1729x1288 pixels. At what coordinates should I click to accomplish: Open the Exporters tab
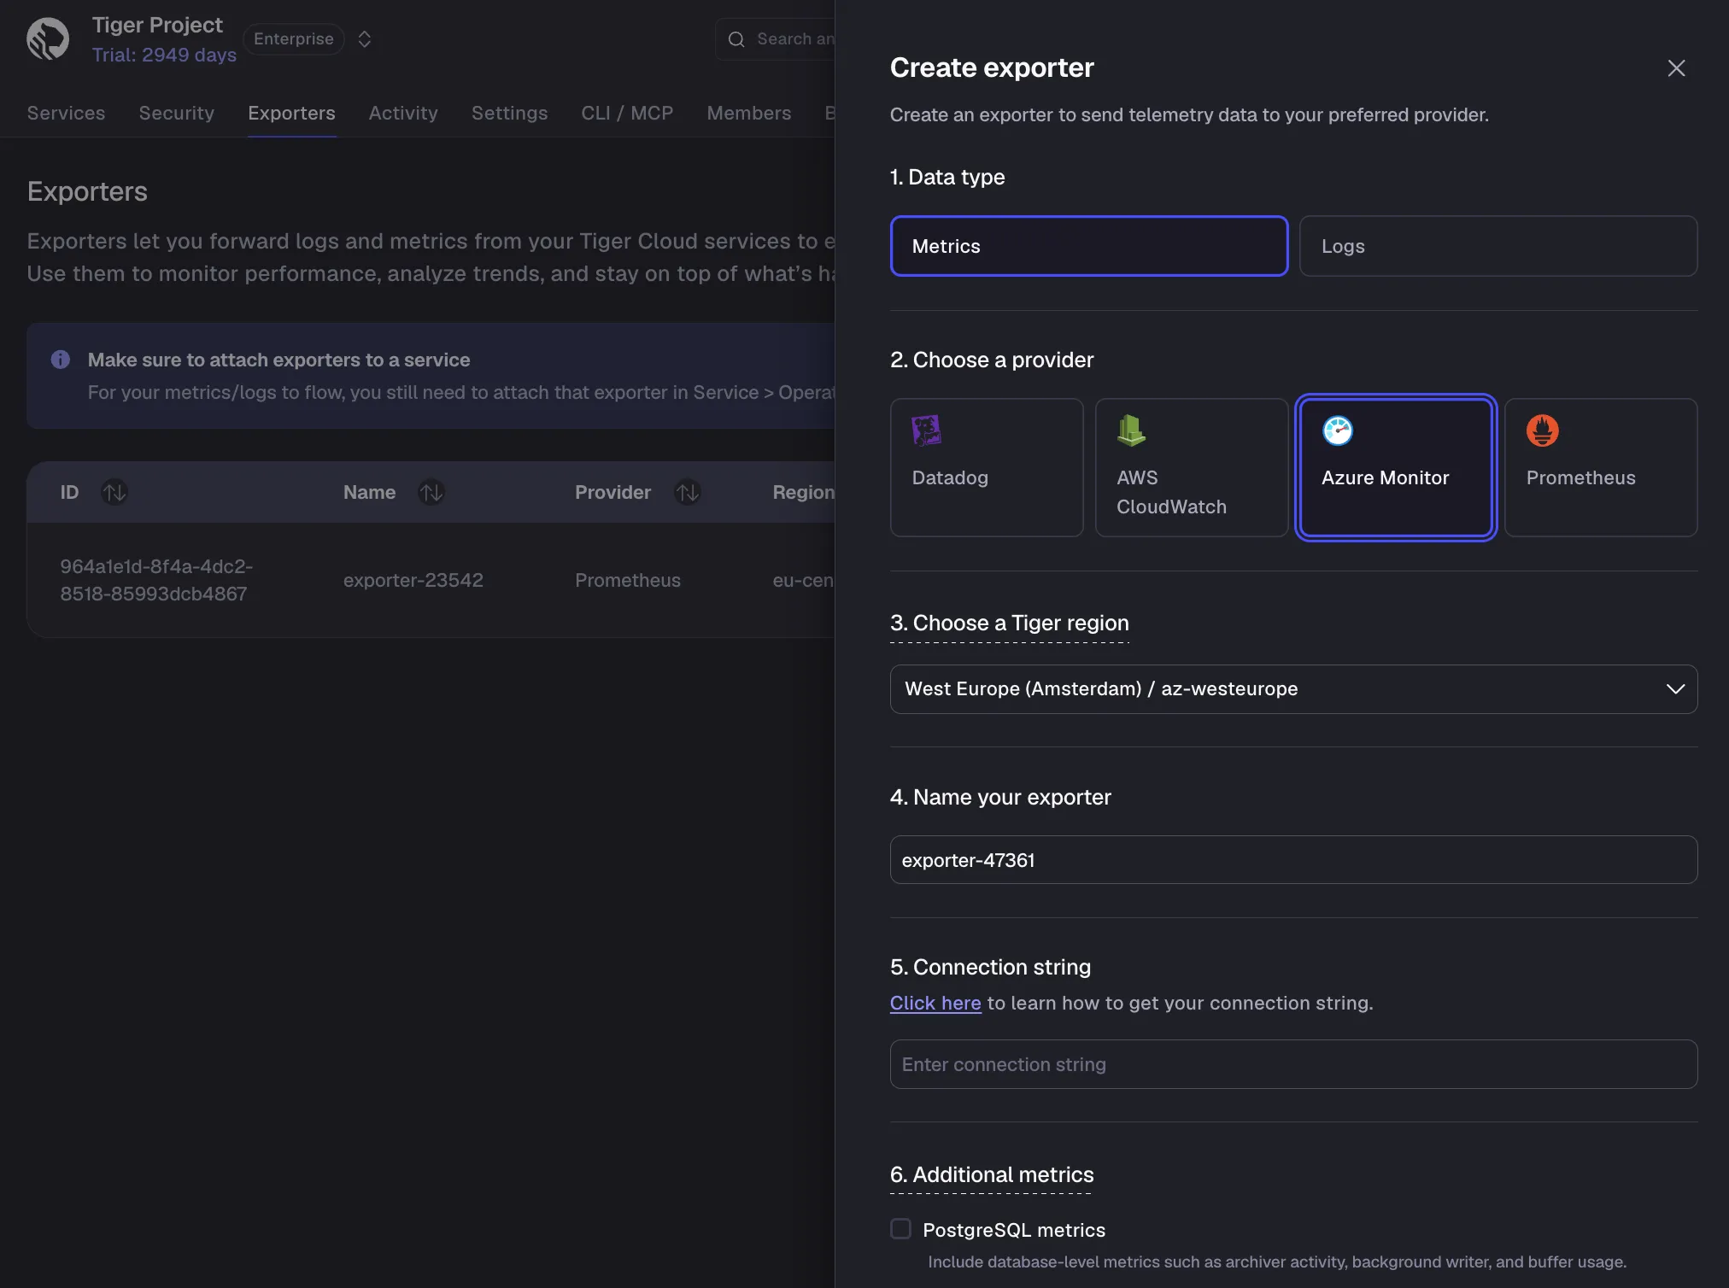(291, 113)
